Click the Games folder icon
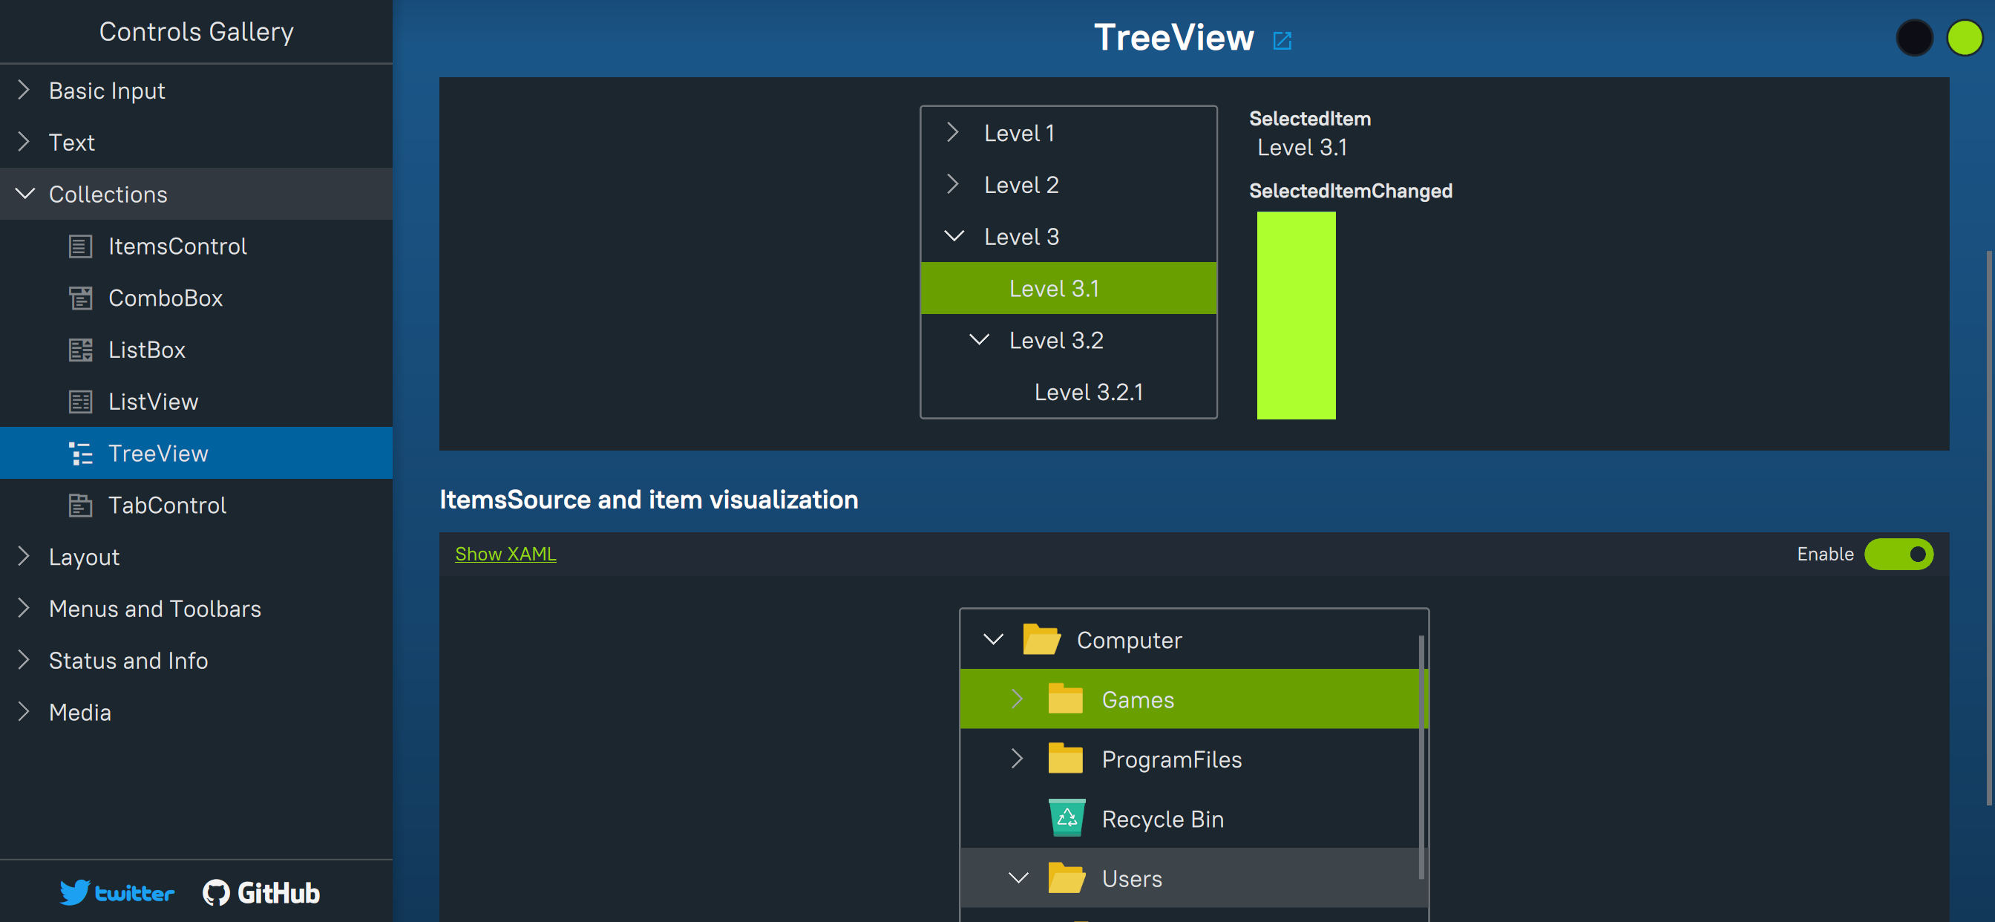This screenshot has height=922, width=1995. point(1065,699)
